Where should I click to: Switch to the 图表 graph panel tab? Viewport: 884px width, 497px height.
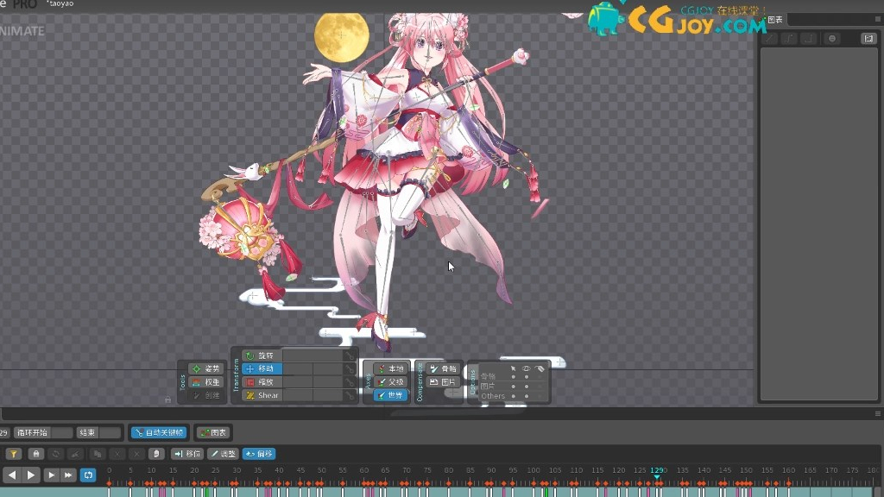click(x=775, y=20)
